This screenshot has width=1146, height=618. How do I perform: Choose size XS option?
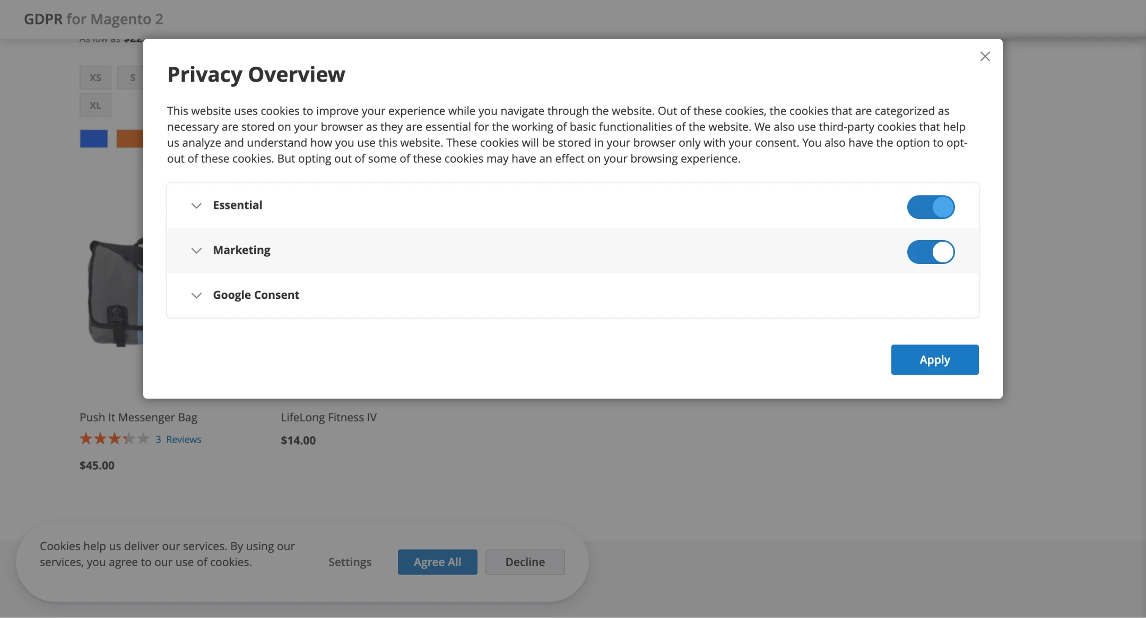coord(95,77)
